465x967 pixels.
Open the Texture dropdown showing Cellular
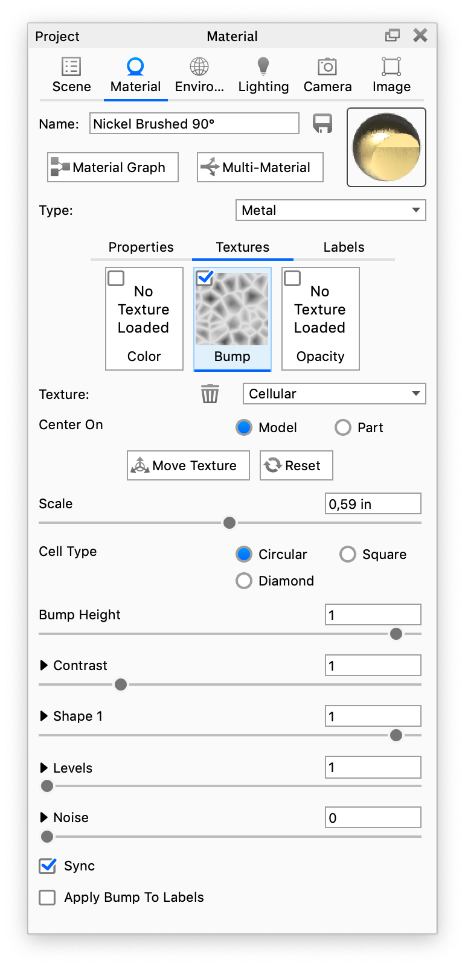click(x=335, y=394)
